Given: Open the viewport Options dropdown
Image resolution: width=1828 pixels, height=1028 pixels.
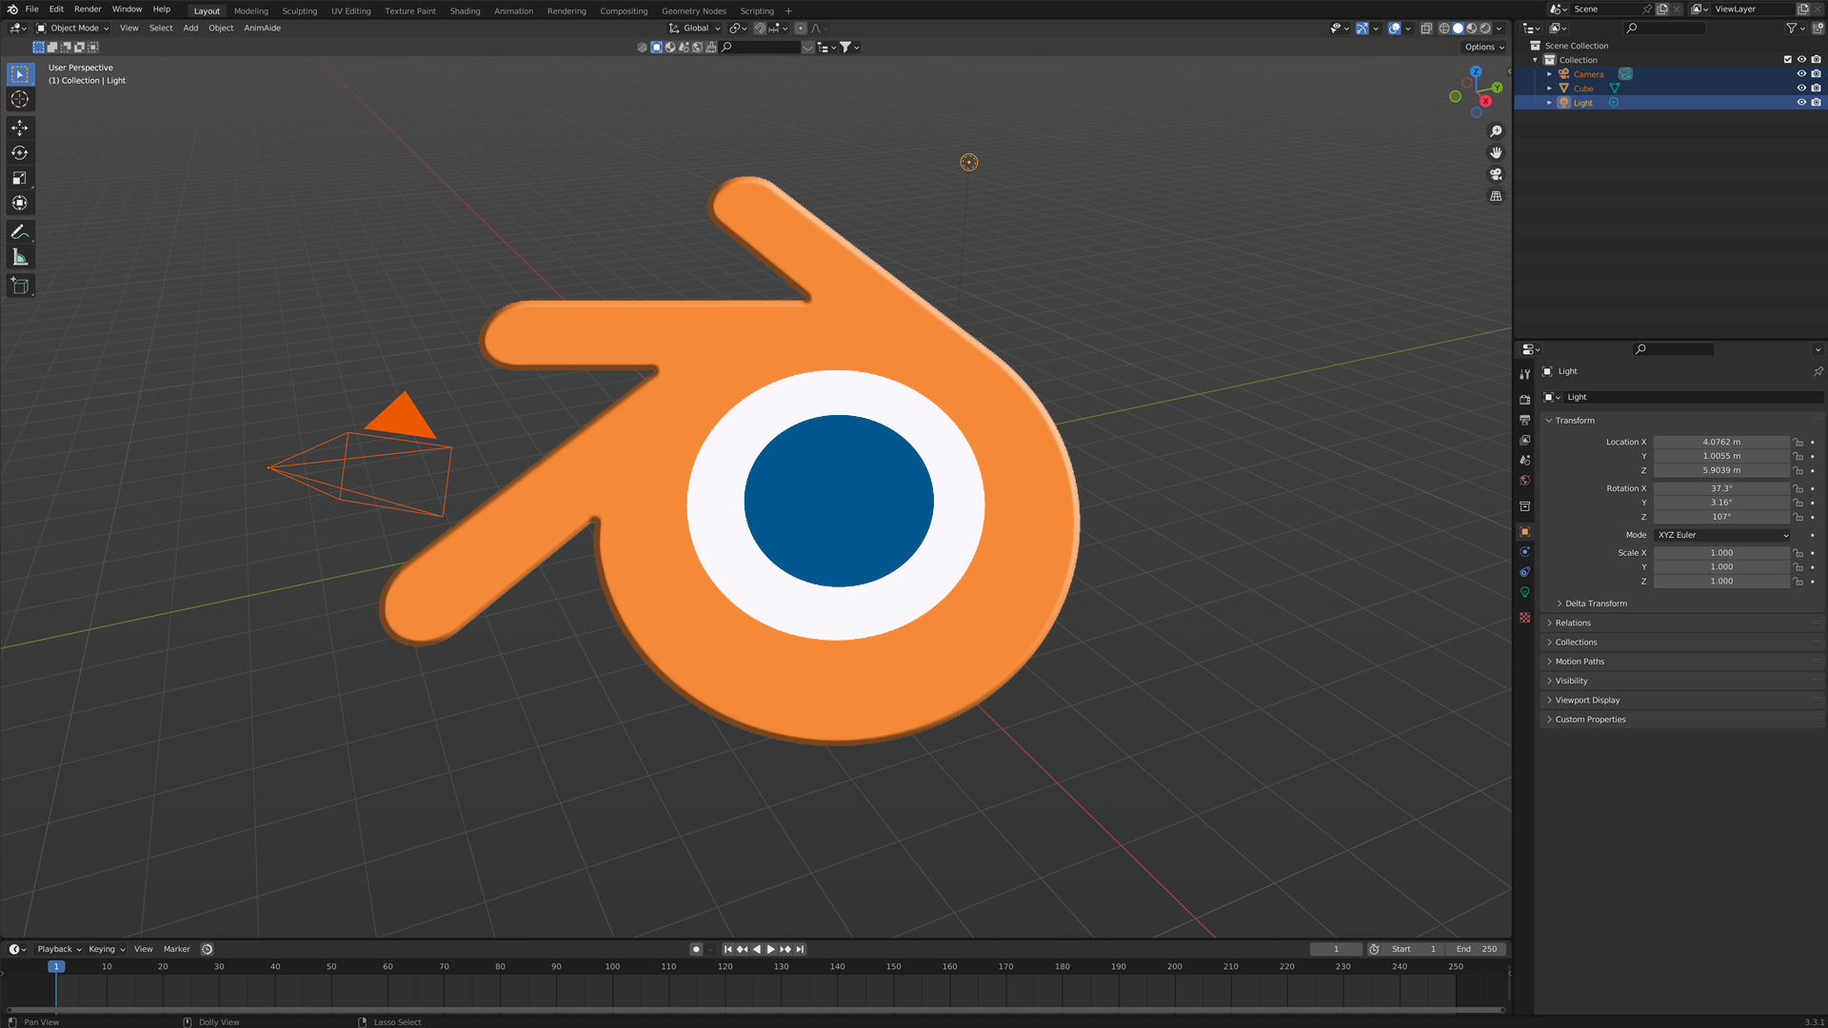Looking at the screenshot, I should (x=1484, y=47).
